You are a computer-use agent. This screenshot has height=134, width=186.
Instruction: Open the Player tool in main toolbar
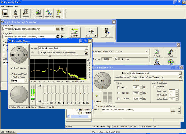[x=15, y=14]
